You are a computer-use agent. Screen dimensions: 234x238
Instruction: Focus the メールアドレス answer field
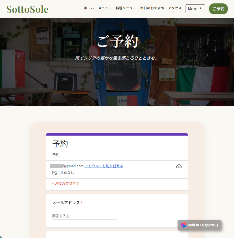click(85, 216)
